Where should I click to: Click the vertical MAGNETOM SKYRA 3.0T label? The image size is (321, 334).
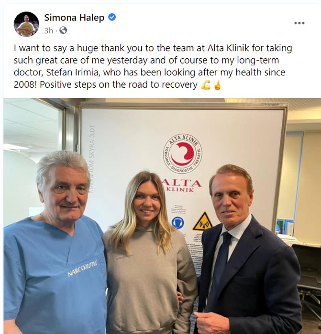pos(92,159)
